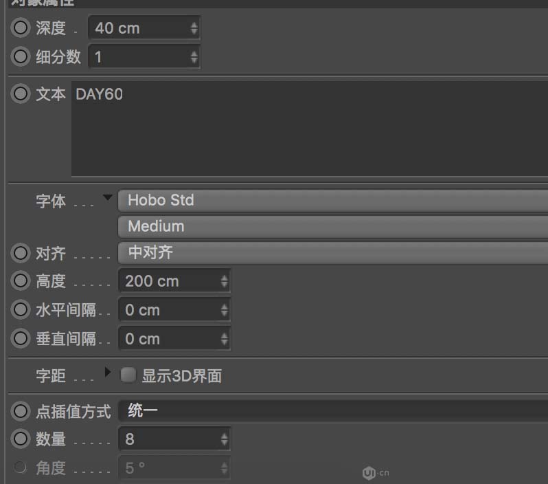Enable the 显示3D界面 checkbox
The width and height of the screenshot is (548, 484).
tap(128, 375)
